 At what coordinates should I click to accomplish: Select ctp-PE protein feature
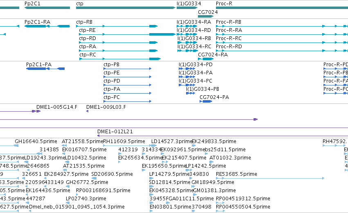(128, 77)
